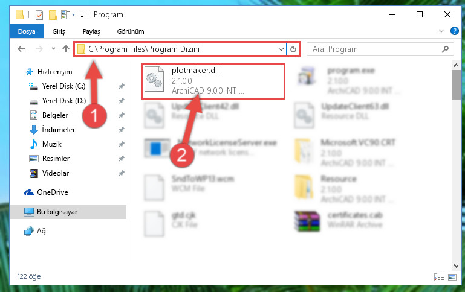Screen dimensions: 465x292
Task: Unpin Videolar from quick access
Action: (x=122, y=173)
